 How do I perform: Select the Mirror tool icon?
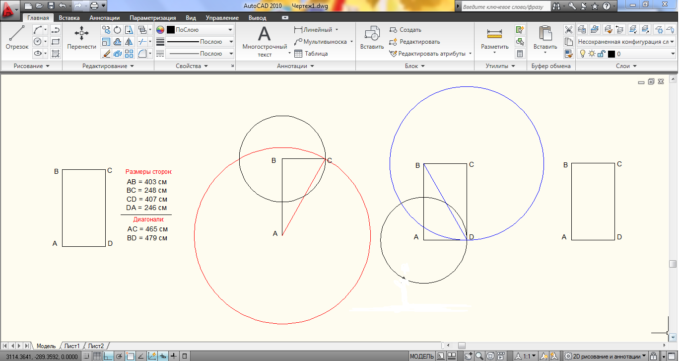129,42
